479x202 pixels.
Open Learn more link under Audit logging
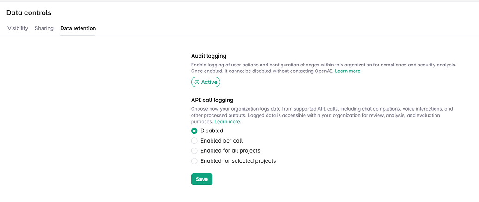(x=348, y=71)
